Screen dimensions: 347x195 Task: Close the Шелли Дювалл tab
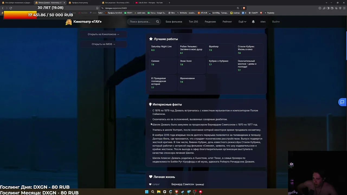point(64,3)
